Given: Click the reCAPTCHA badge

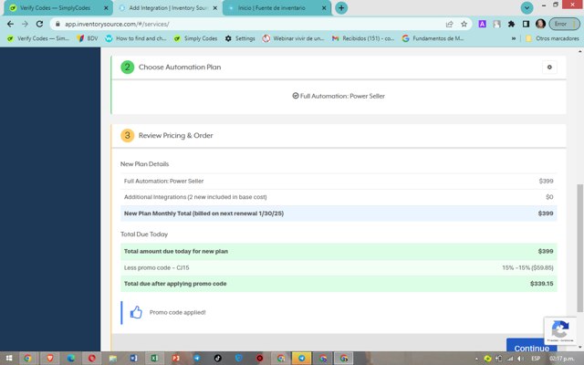Looking at the screenshot, I should (560, 330).
